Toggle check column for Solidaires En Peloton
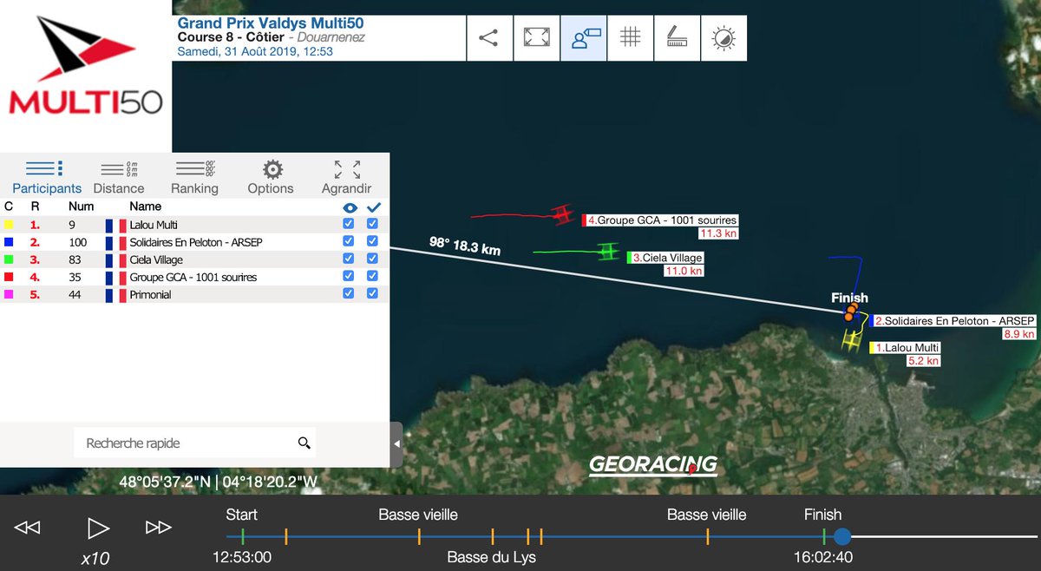The image size is (1041, 571). point(373,242)
